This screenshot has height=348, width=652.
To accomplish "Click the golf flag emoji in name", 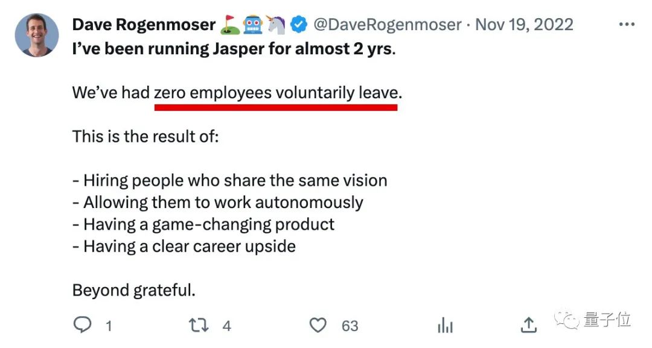I will coord(230,25).
